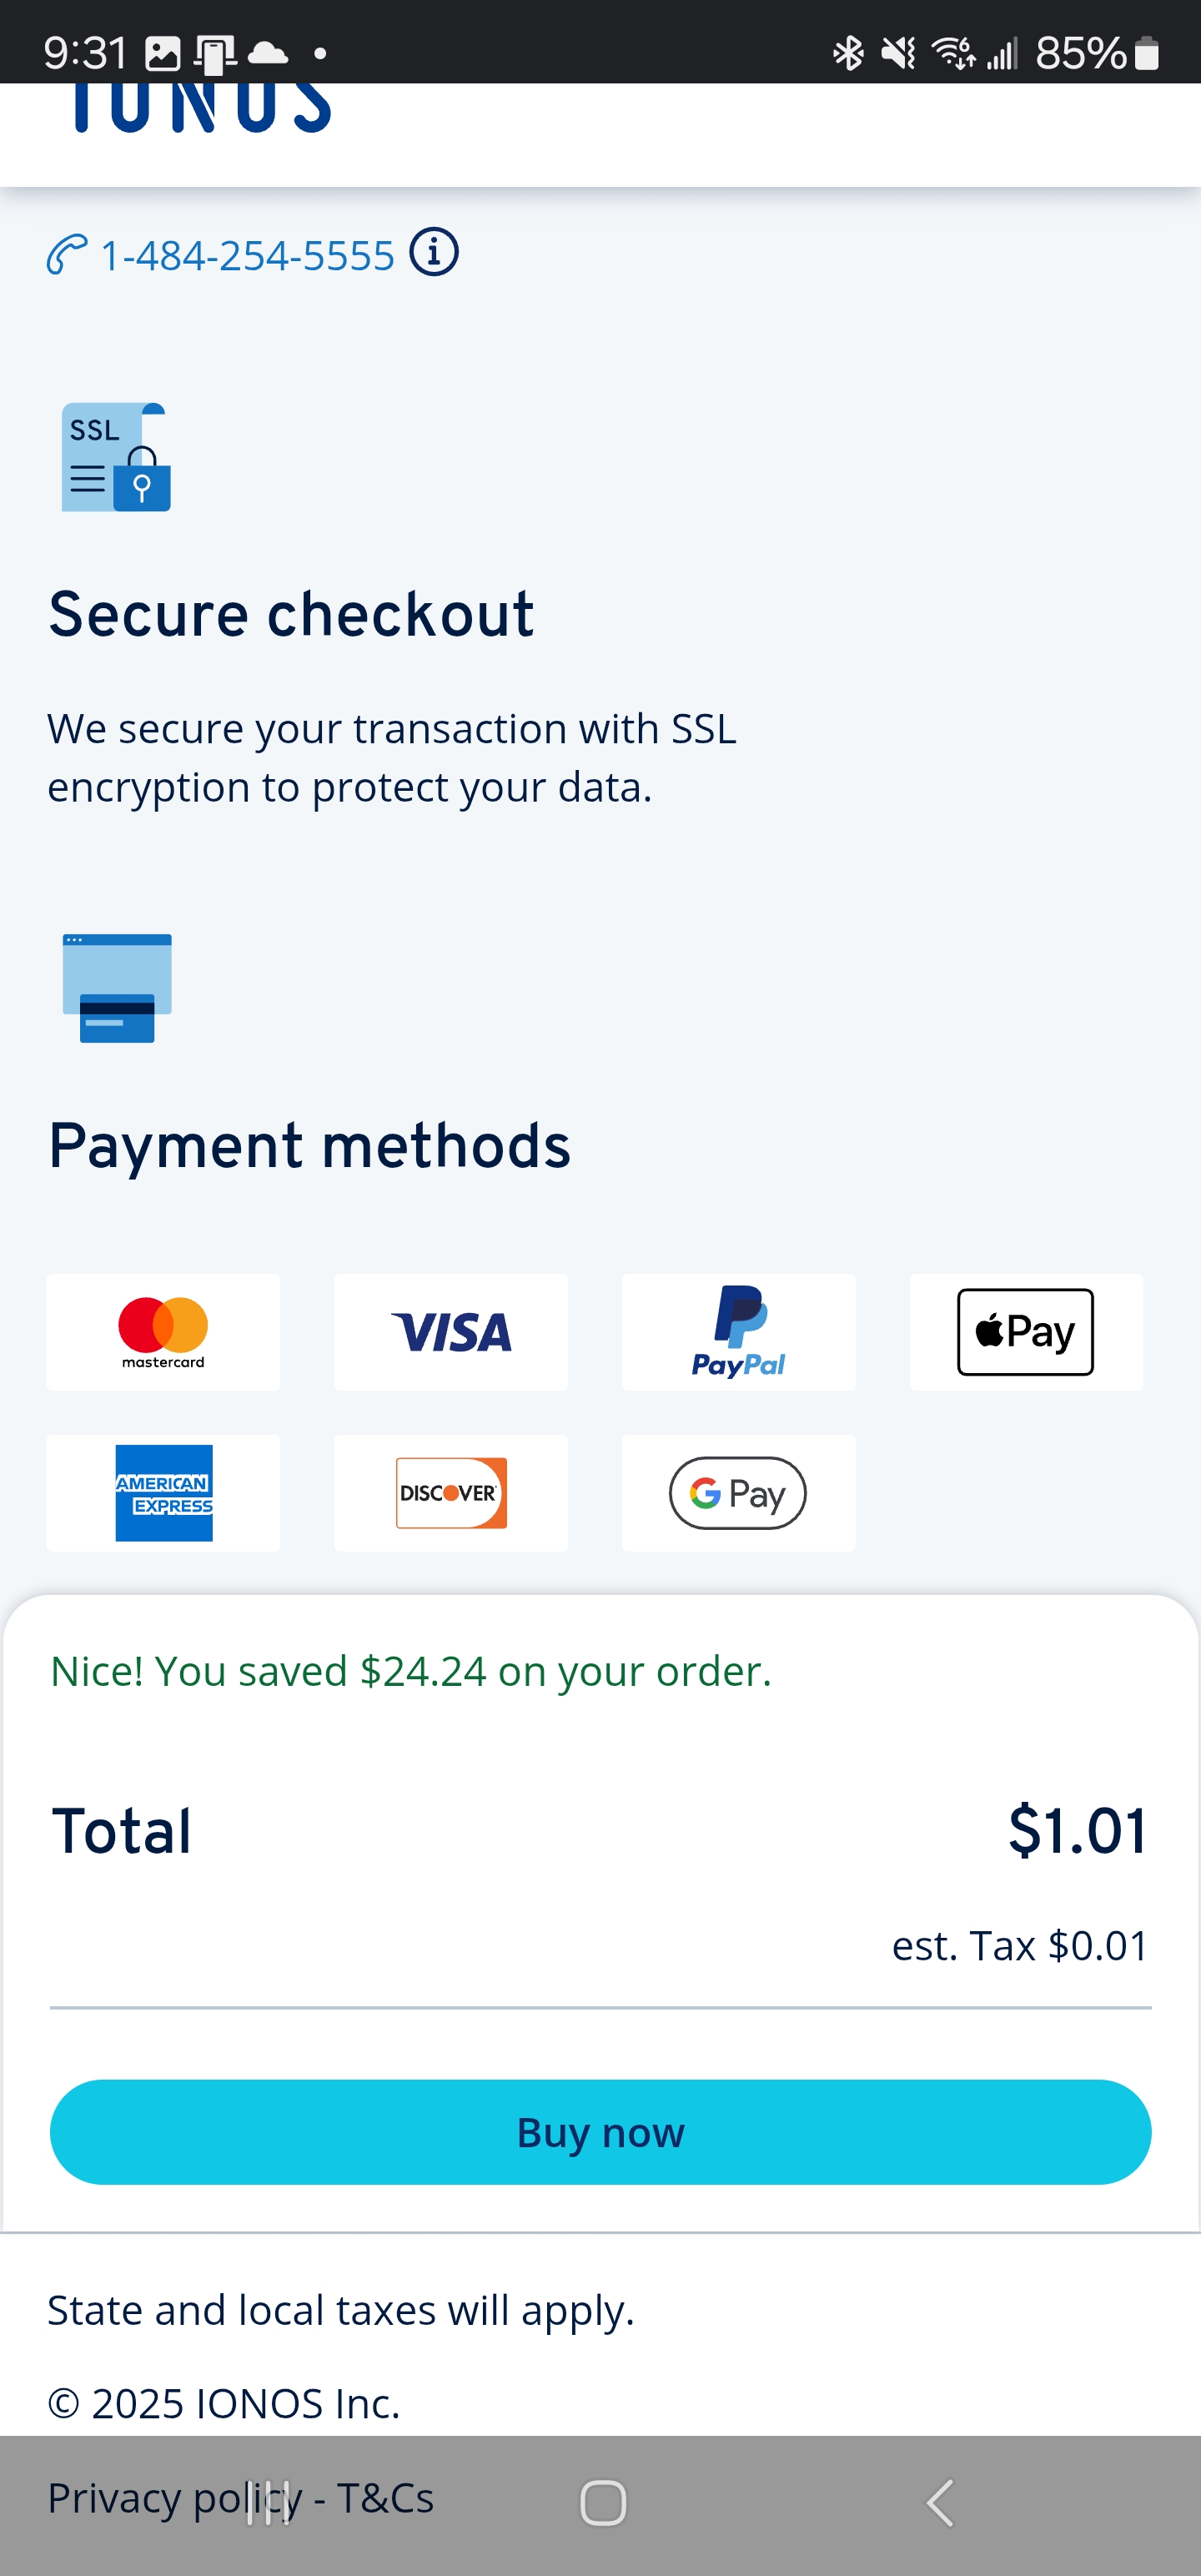Click the Buy now button
The width and height of the screenshot is (1201, 2576).
pyautogui.click(x=600, y=2132)
